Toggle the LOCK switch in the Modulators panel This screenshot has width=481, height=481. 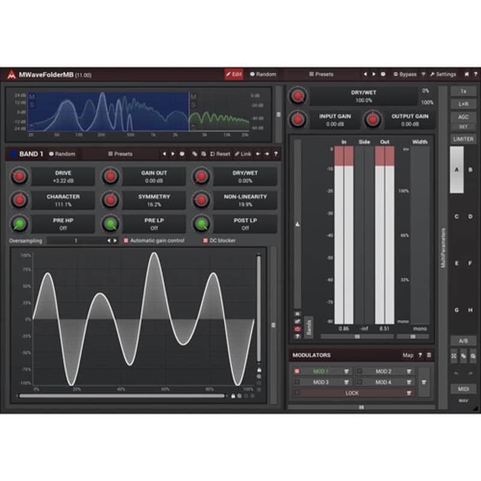tap(352, 393)
